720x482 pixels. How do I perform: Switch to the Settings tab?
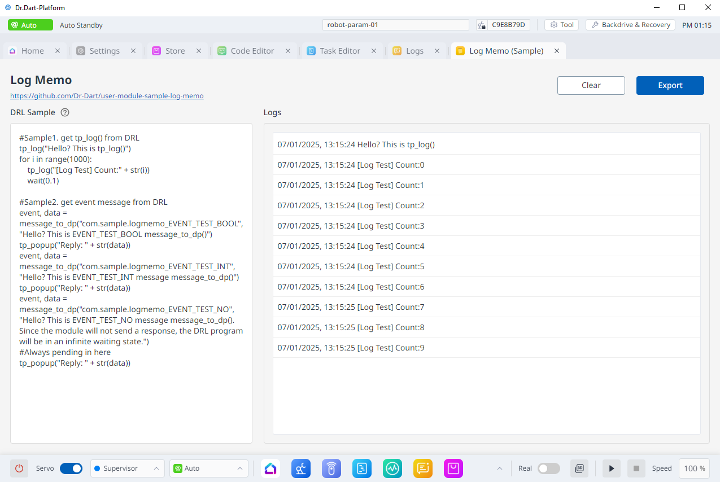(x=104, y=51)
